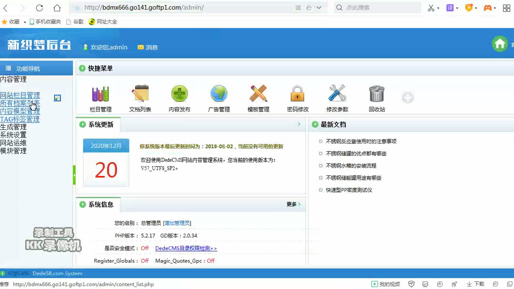Screen dimensions: 514x289
Task: Open the DedeCMS目录权限检测 link
Action: pyautogui.click(x=186, y=248)
